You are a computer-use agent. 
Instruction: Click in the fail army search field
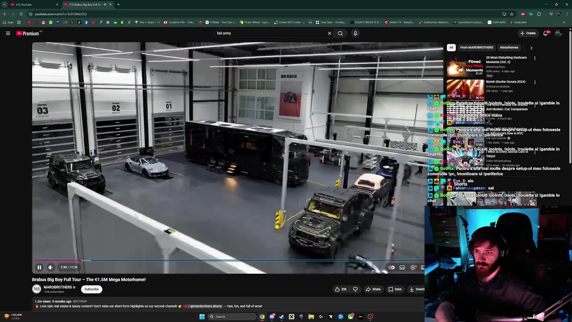(x=270, y=33)
